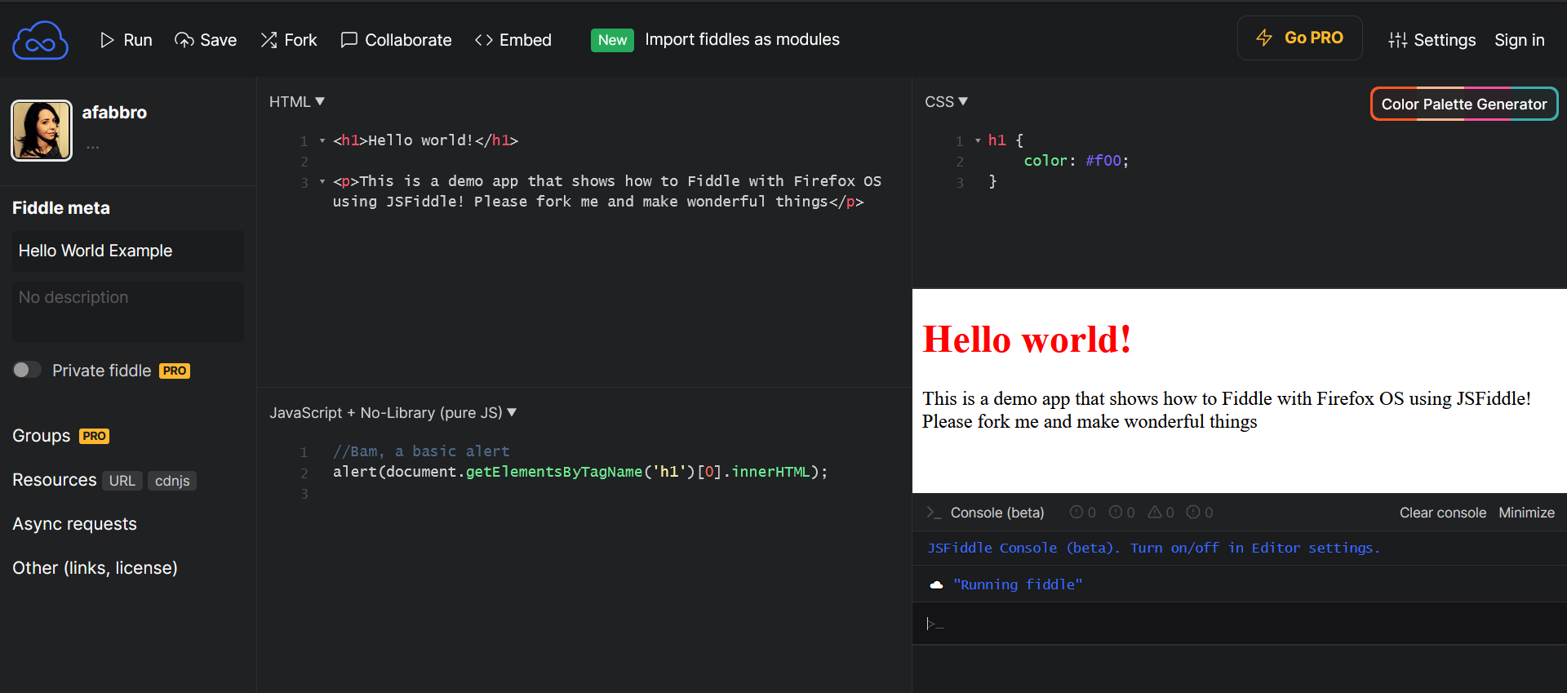Image resolution: width=1567 pixels, height=693 pixels.
Task: Click the //Bam, a basic alert comment
Action: click(421, 451)
